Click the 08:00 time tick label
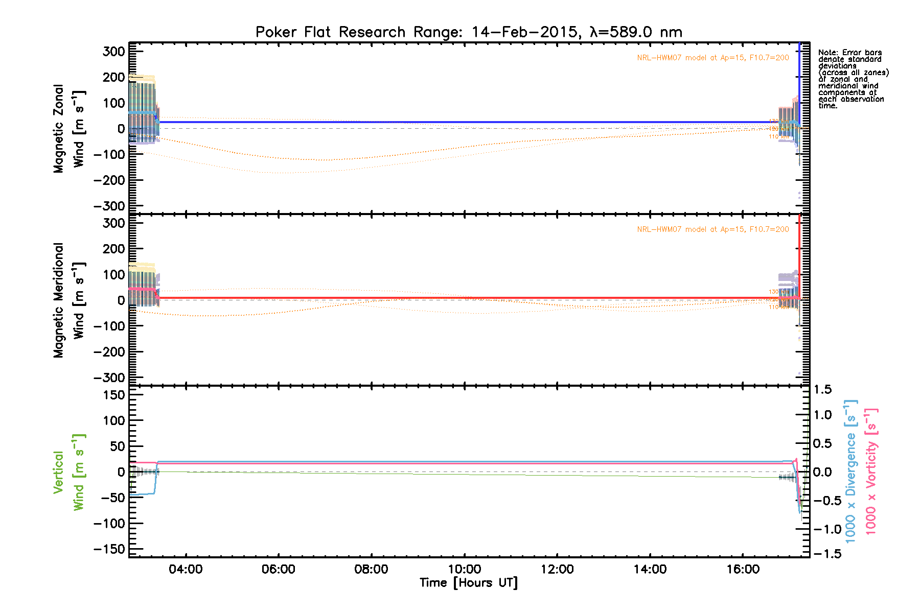920x613 pixels. [371, 569]
